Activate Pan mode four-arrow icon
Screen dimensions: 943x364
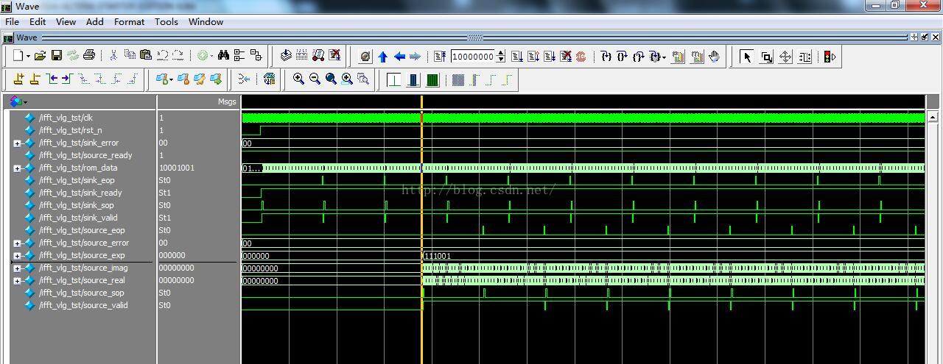785,57
